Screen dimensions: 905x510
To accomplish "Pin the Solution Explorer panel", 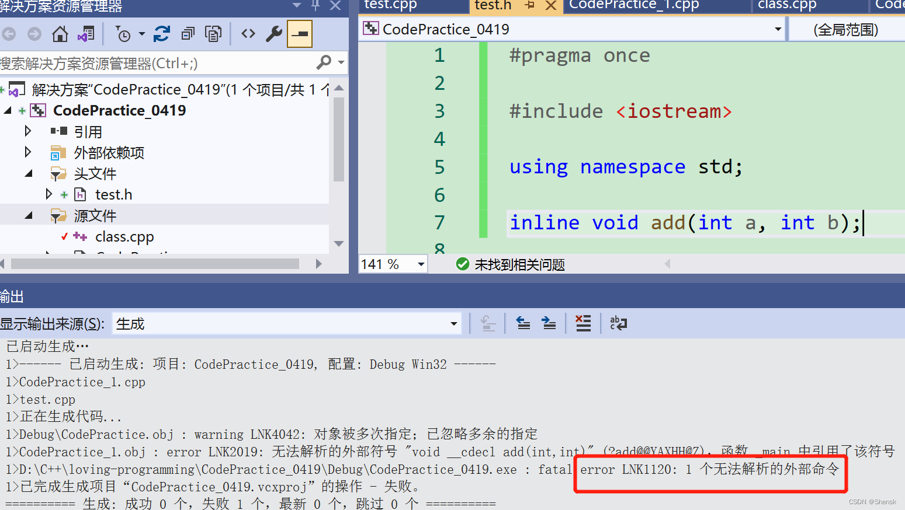I will coord(315,5).
